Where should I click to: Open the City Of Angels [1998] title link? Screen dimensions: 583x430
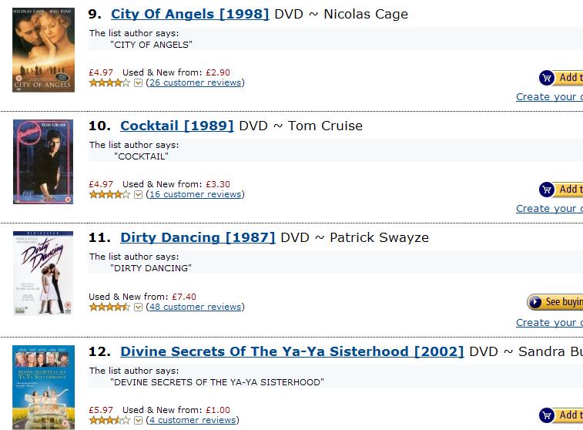click(x=189, y=14)
